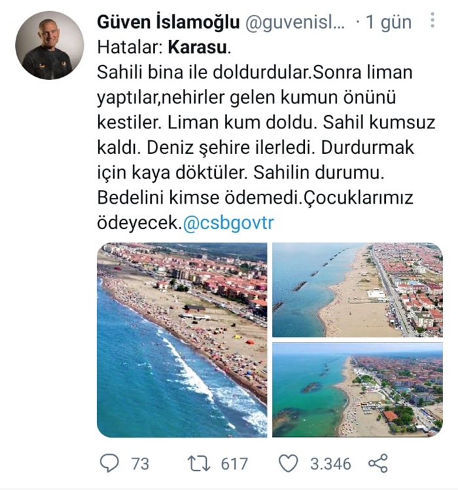Click the 'Hatalar:' opening word

coord(130,48)
